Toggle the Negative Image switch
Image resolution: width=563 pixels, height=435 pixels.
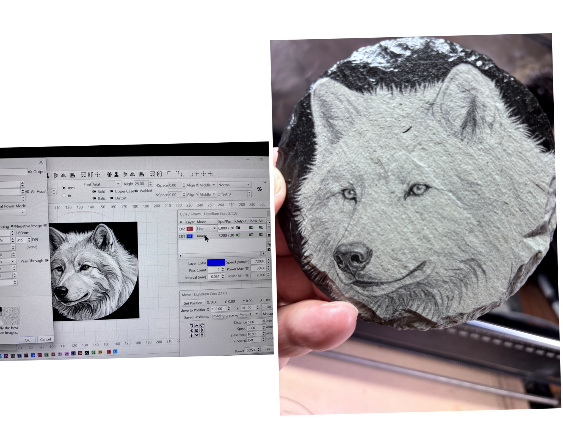[45, 226]
